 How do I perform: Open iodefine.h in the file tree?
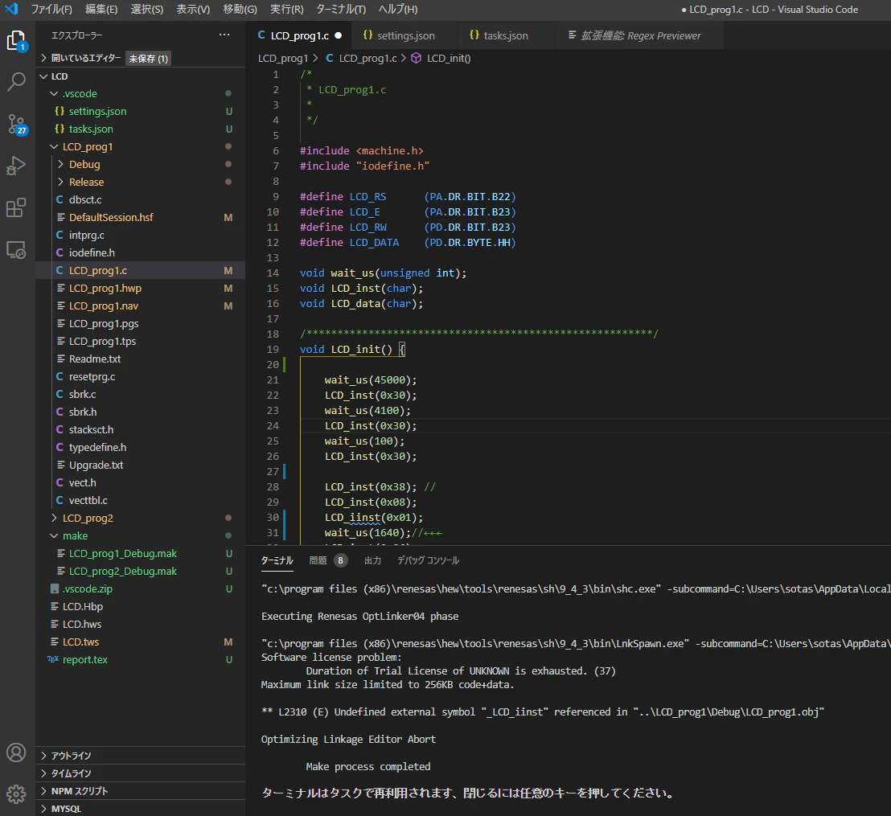pos(141,253)
